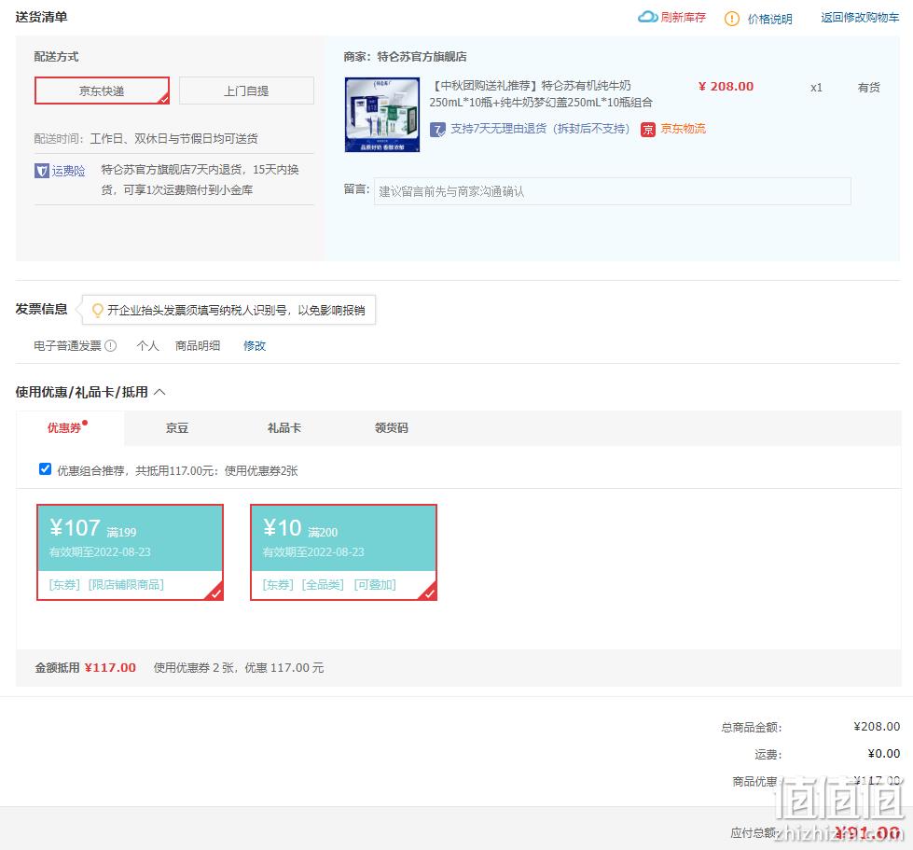Click the price explanation exclamation icon

731,19
